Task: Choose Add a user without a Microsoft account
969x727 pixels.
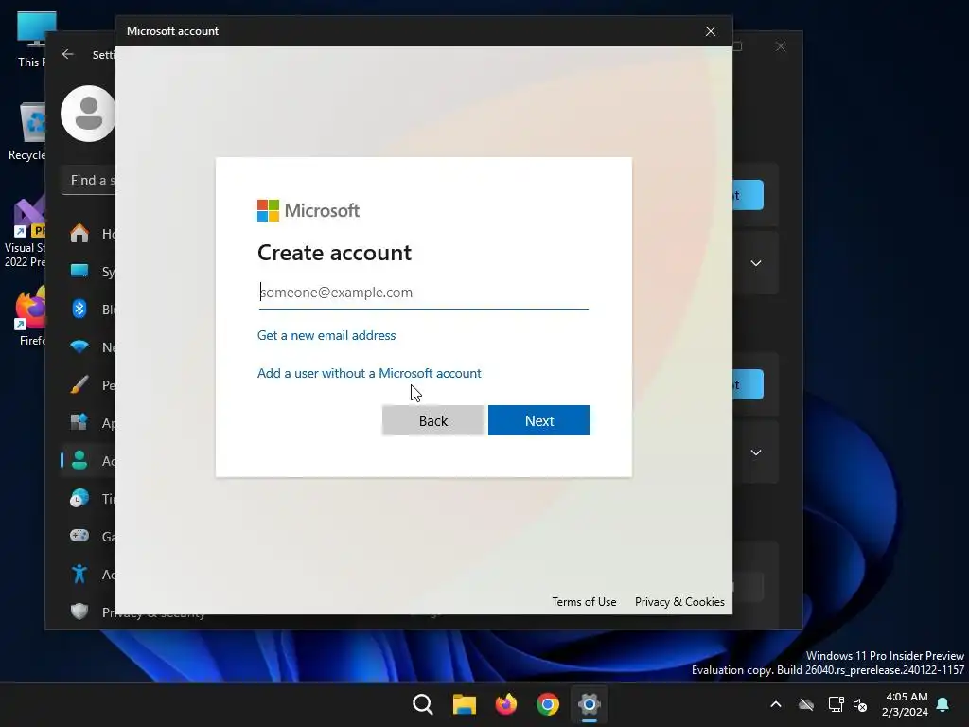Action: pos(369,373)
